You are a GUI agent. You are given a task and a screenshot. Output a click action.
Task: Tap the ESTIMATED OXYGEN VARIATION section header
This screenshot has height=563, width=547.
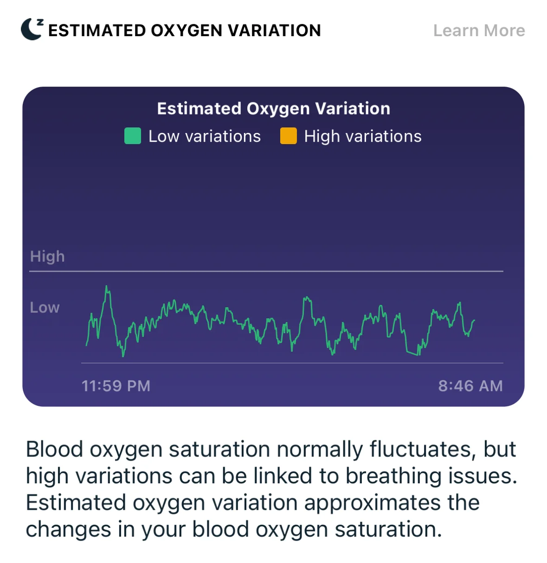[x=184, y=31]
